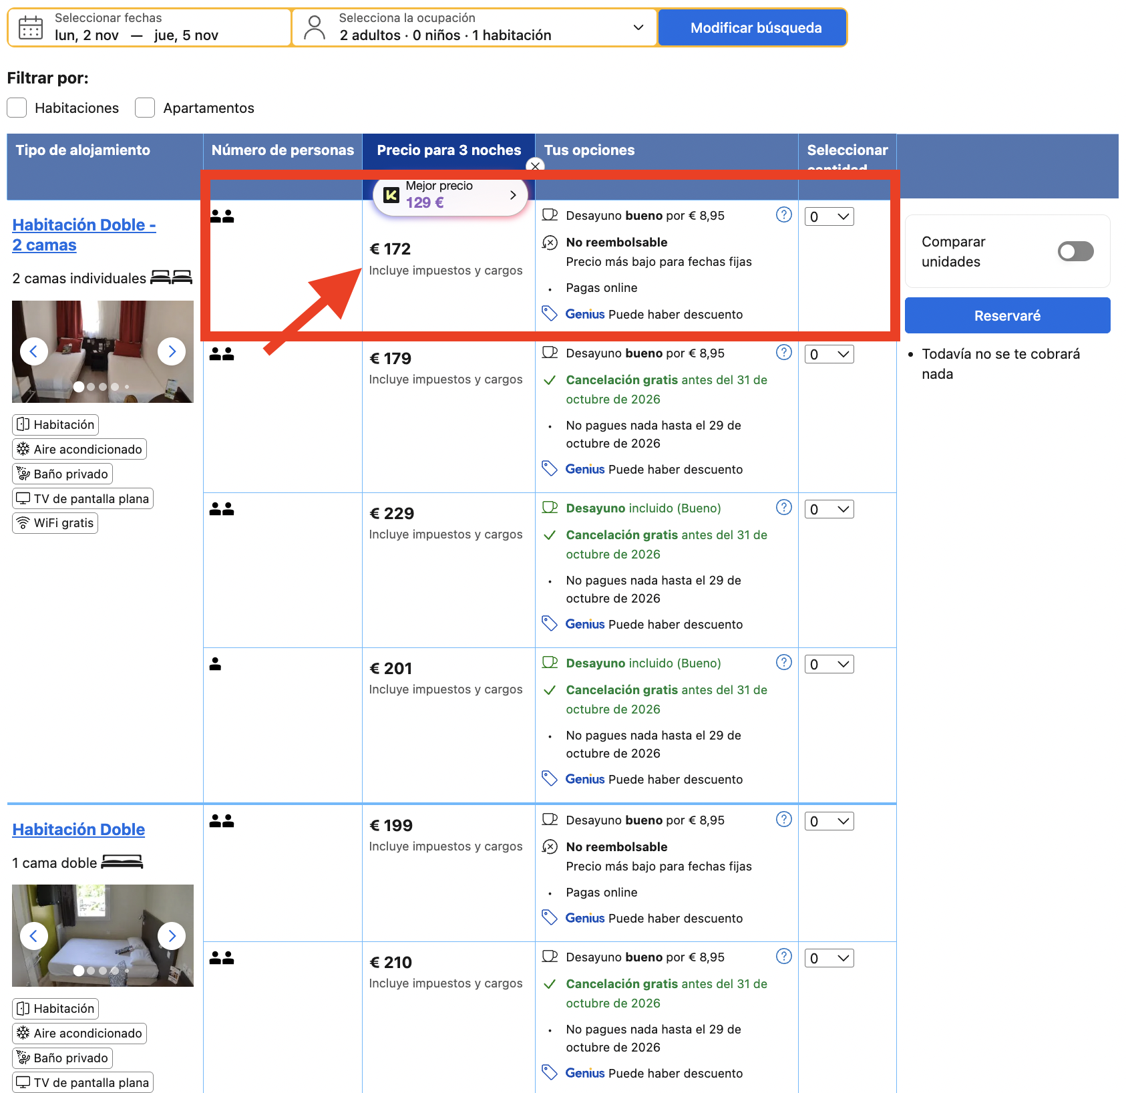Click Genius tag icon in € 229 row
Viewport: 1126px width, 1093px height.
pos(550,623)
